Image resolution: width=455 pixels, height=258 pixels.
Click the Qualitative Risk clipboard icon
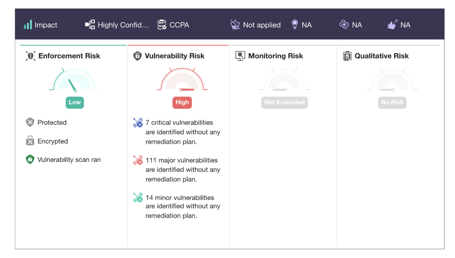coord(347,56)
